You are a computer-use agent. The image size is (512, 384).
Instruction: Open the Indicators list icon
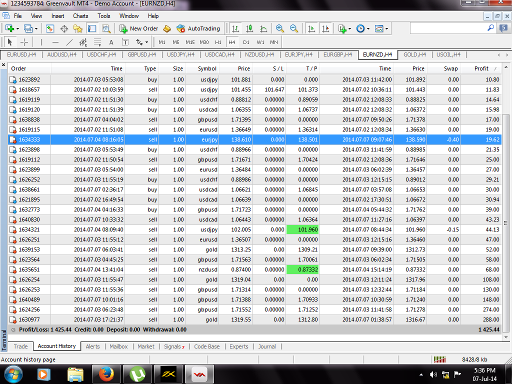coord(342,28)
